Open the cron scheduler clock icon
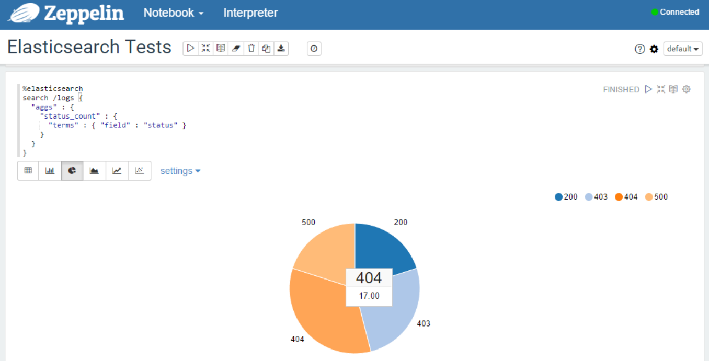 pyautogui.click(x=314, y=49)
